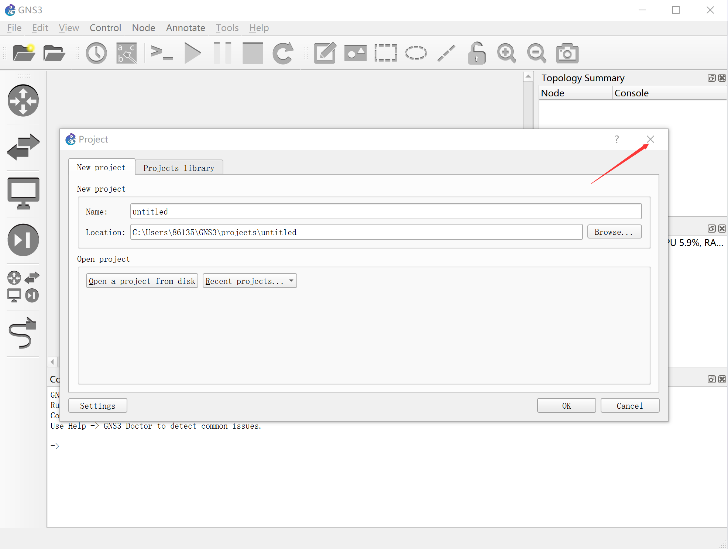Click the Open project folder toolbar icon
The height and width of the screenshot is (549, 728).
(54, 53)
